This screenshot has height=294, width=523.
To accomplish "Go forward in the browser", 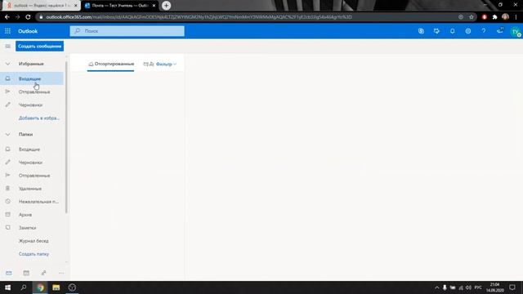I will click(17, 17).
